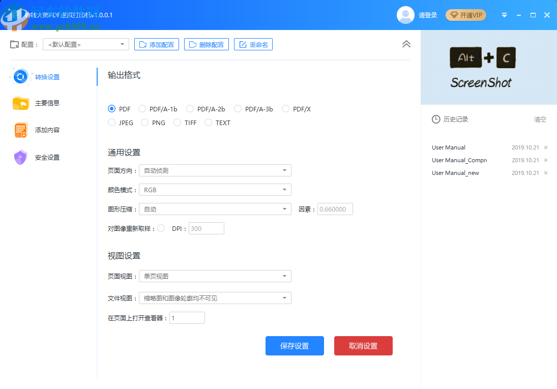Select the PDF/A-1b output format

[142, 109]
